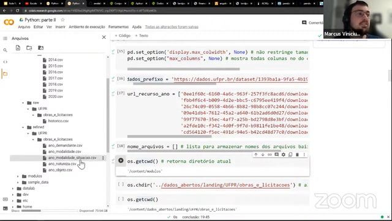Open more cell actions menu in cell toolbar

pos(304,155)
